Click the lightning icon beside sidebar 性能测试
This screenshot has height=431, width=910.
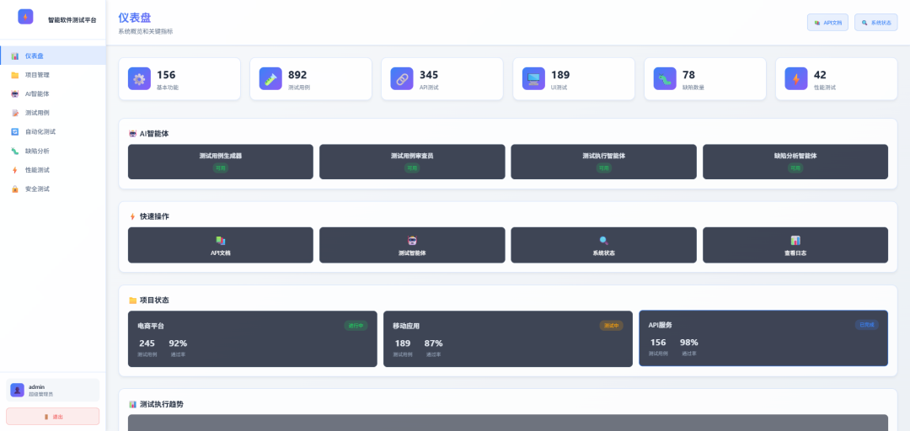[x=14, y=170]
